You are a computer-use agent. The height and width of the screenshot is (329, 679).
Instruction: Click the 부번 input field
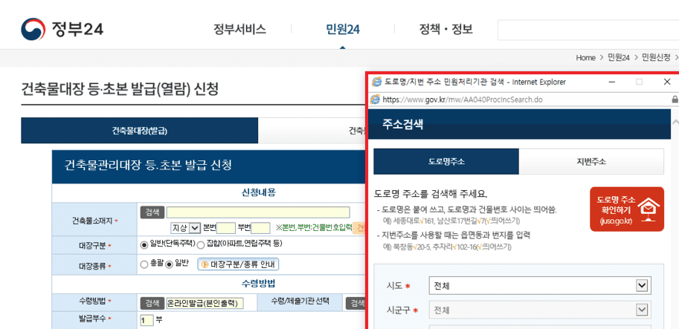(261, 228)
